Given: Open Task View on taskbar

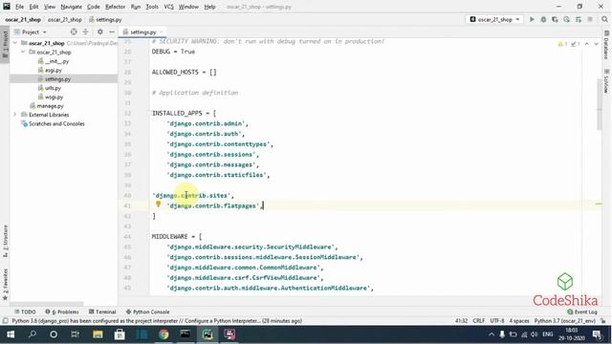Looking at the screenshot, I should pyautogui.click(x=75, y=334).
